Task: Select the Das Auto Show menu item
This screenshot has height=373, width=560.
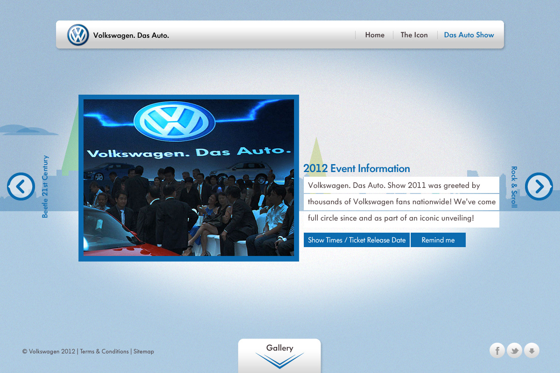Action: [469, 35]
